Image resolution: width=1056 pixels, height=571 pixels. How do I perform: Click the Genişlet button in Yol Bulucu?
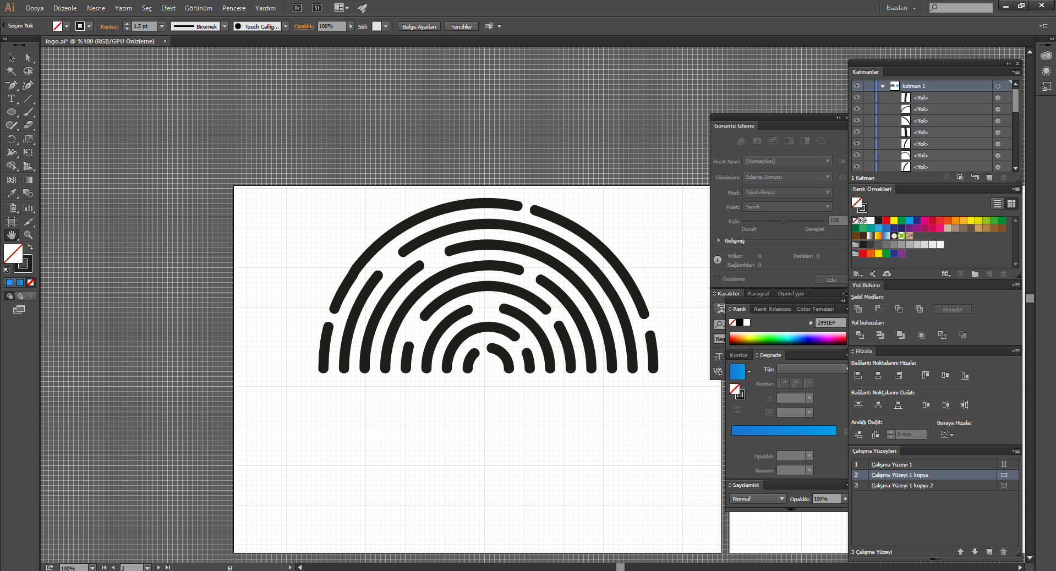953,309
